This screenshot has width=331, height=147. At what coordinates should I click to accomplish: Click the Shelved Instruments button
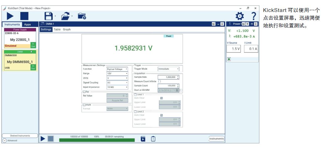20,136
